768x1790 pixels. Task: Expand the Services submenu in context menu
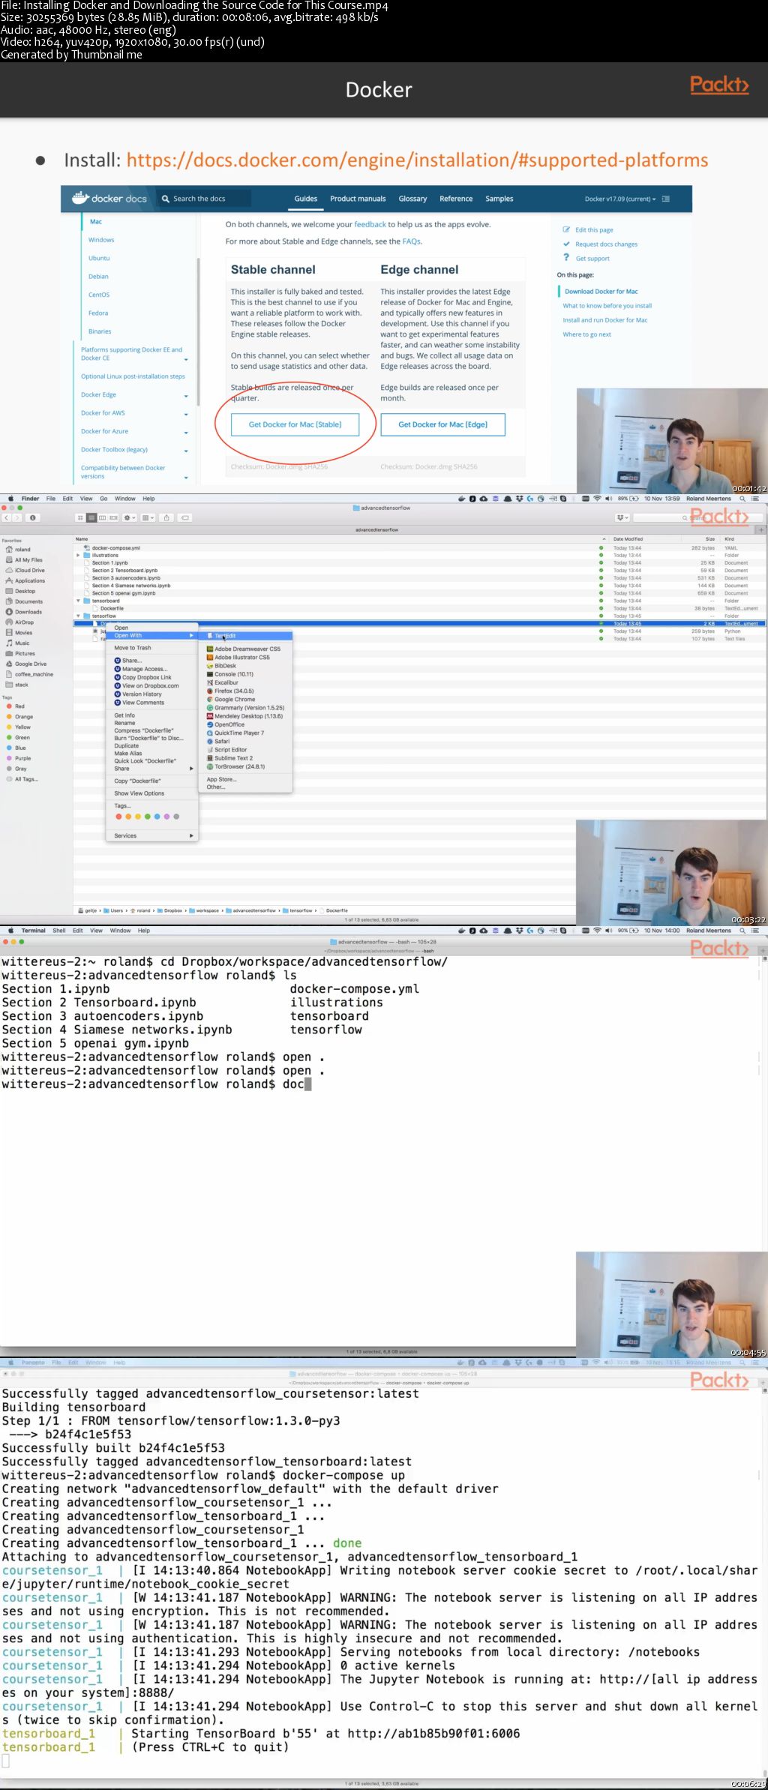153,835
